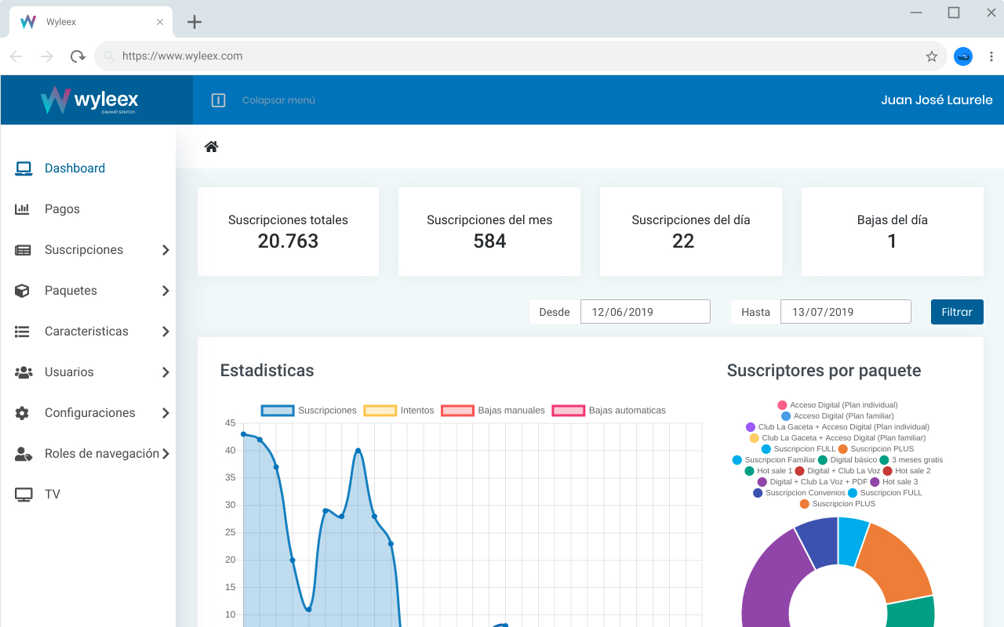Click the Suscripciones del día card
1004x627 pixels.
[x=691, y=231]
